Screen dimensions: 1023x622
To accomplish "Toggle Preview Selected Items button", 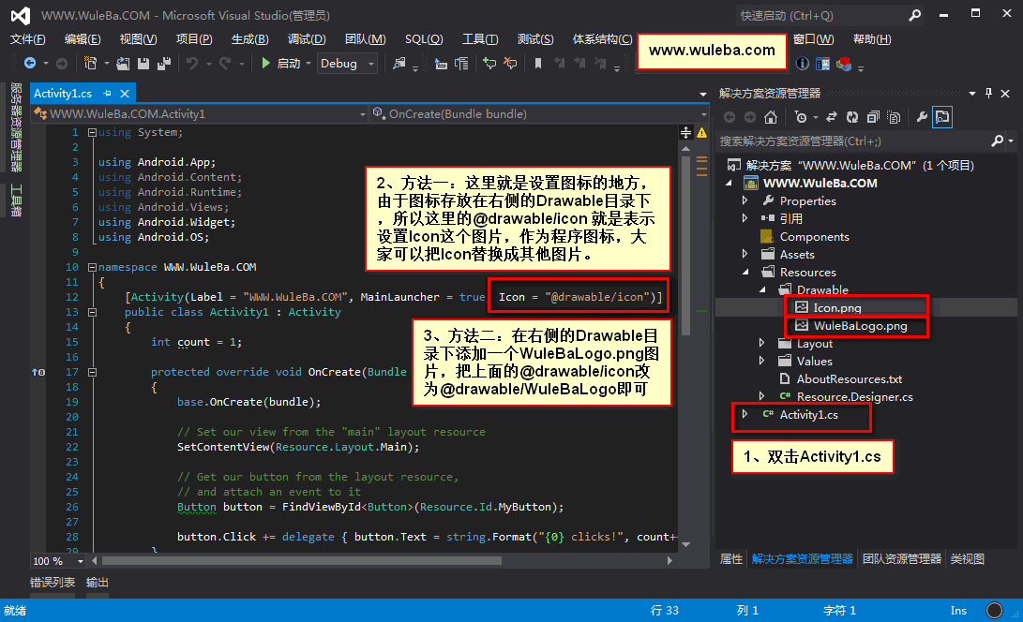I will click(x=942, y=117).
